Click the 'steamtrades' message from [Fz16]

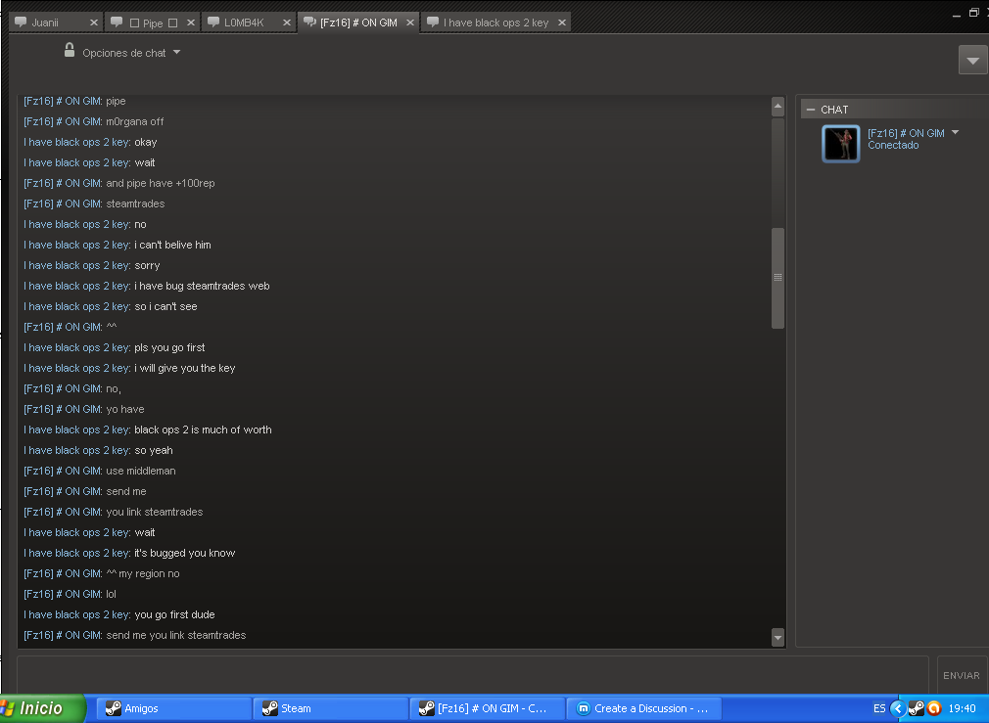coord(135,204)
